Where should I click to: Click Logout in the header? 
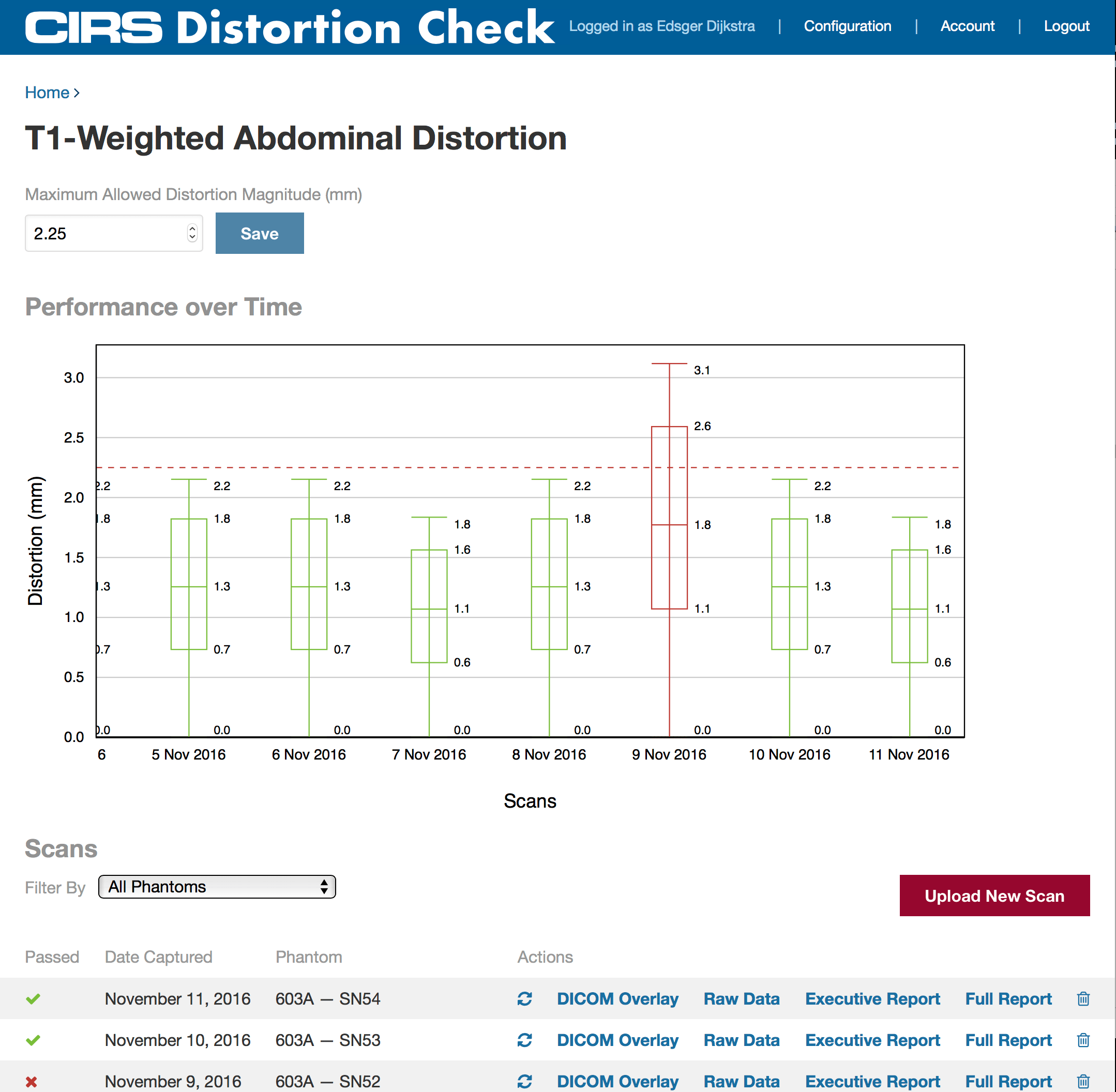click(x=1066, y=26)
